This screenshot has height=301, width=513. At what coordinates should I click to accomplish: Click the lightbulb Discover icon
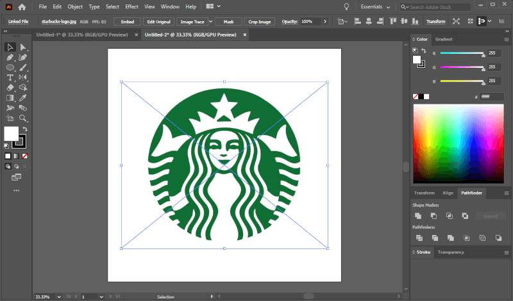(x=346, y=7)
